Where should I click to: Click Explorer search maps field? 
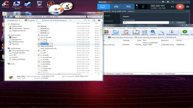[x=95, y=17]
